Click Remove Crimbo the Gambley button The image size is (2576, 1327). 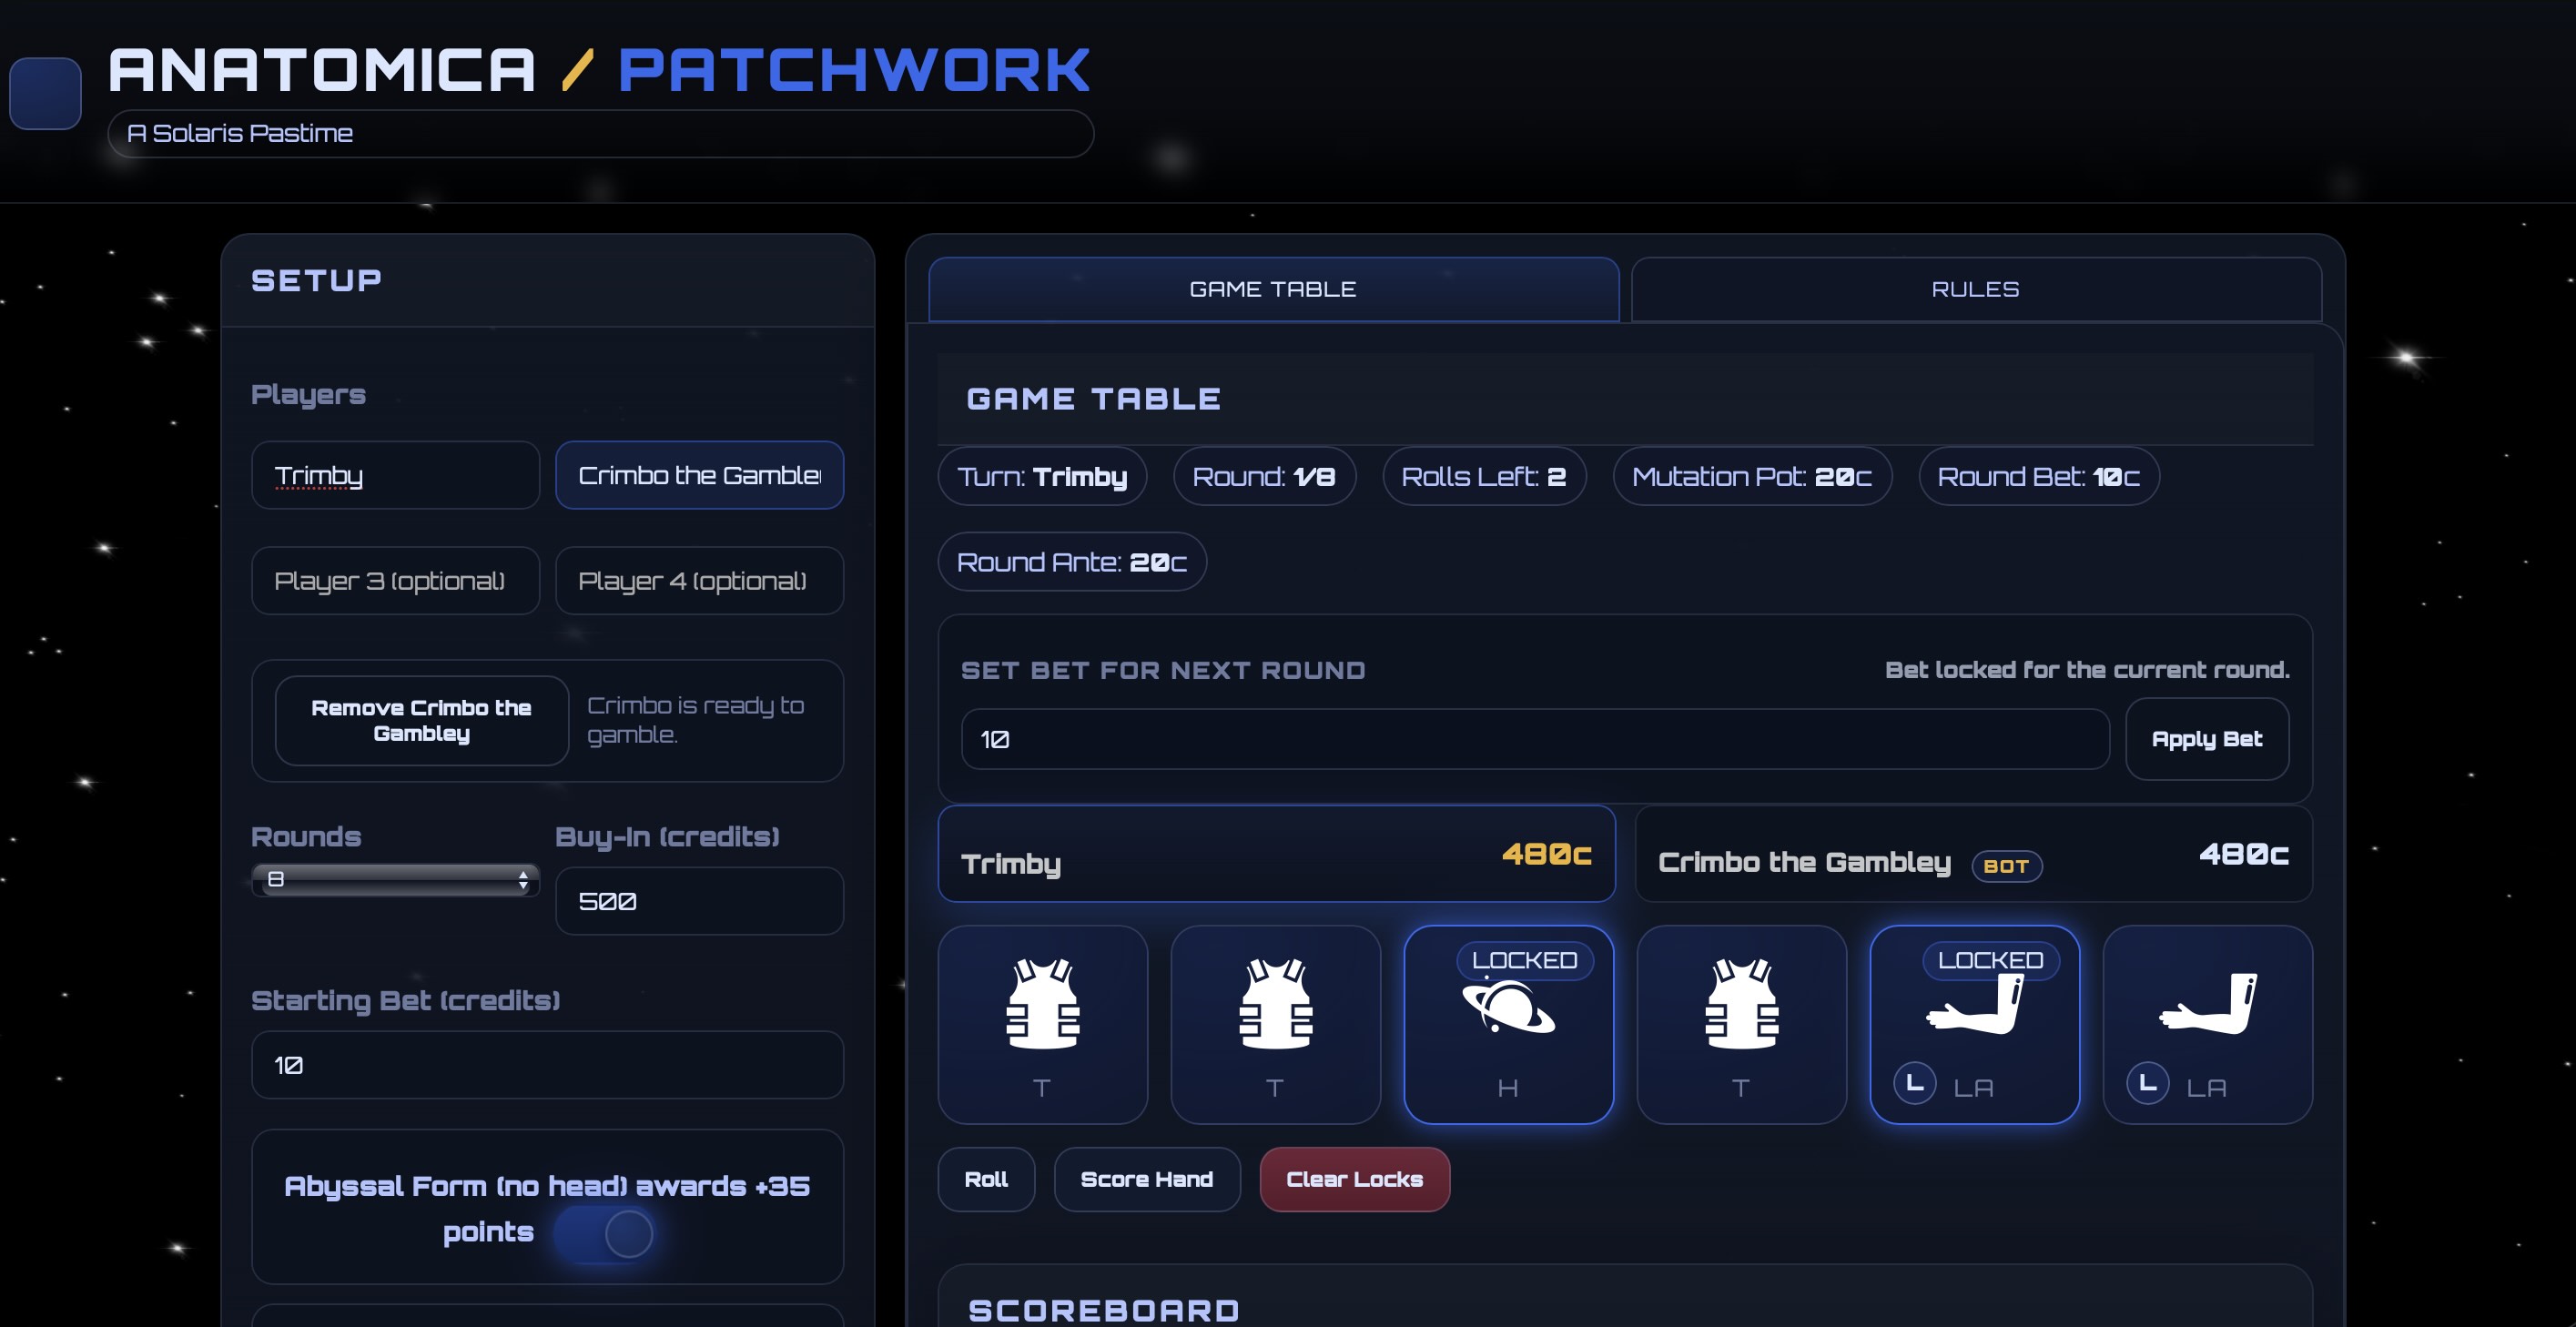click(x=421, y=720)
